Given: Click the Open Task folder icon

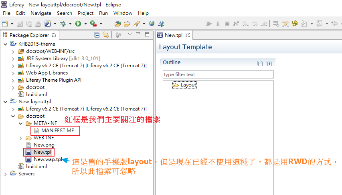Looking at the screenshot, I should [x=127, y=24].
